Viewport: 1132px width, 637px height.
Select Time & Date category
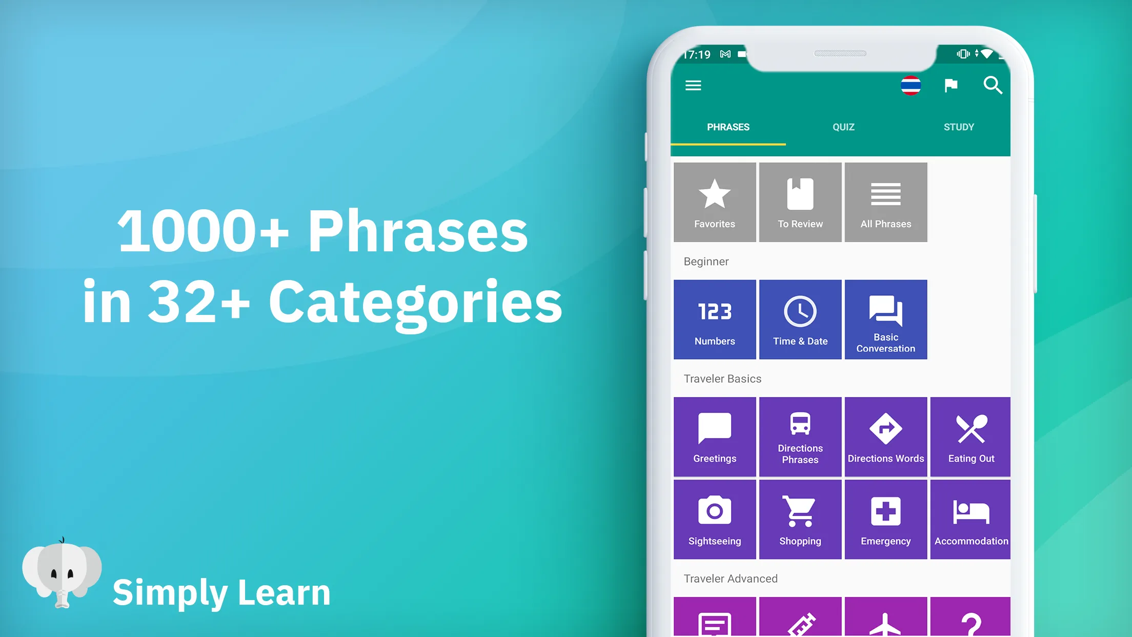tap(800, 319)
